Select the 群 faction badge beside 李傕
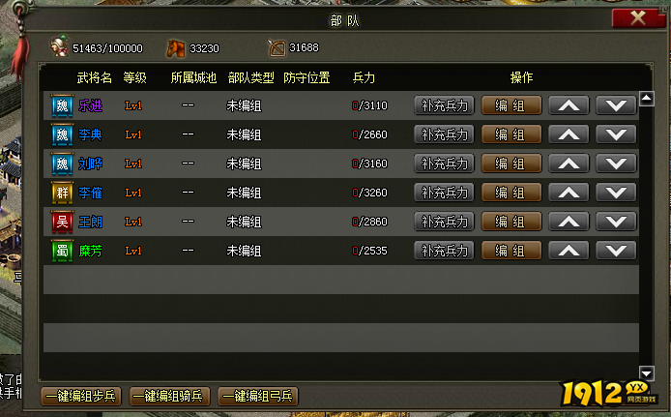 [x=63, y=193]
